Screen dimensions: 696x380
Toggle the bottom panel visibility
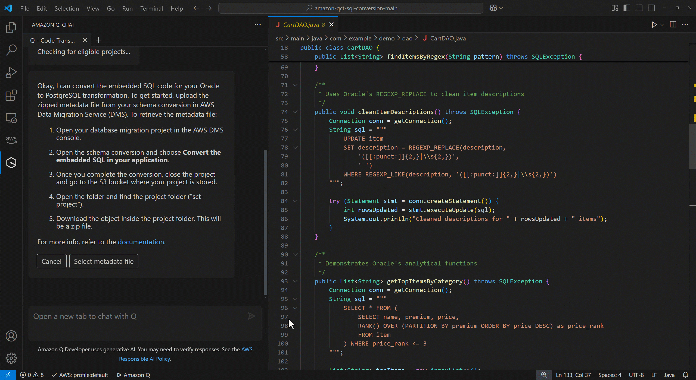(639, 8)
